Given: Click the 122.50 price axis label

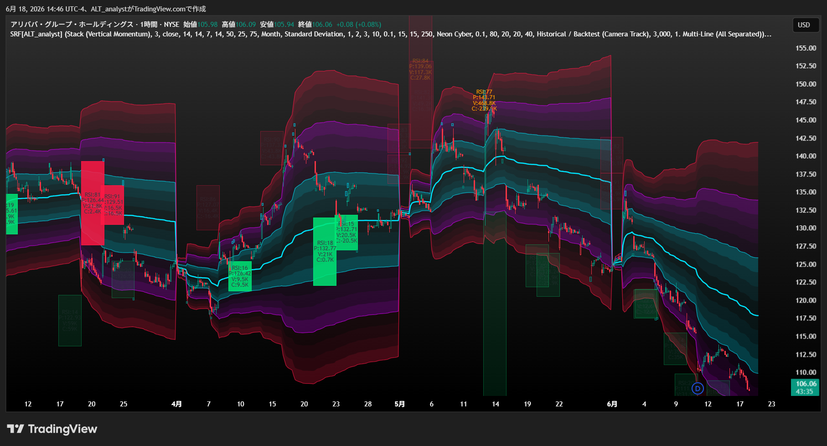Looking at the screenshot, I should tap(806, 282).
